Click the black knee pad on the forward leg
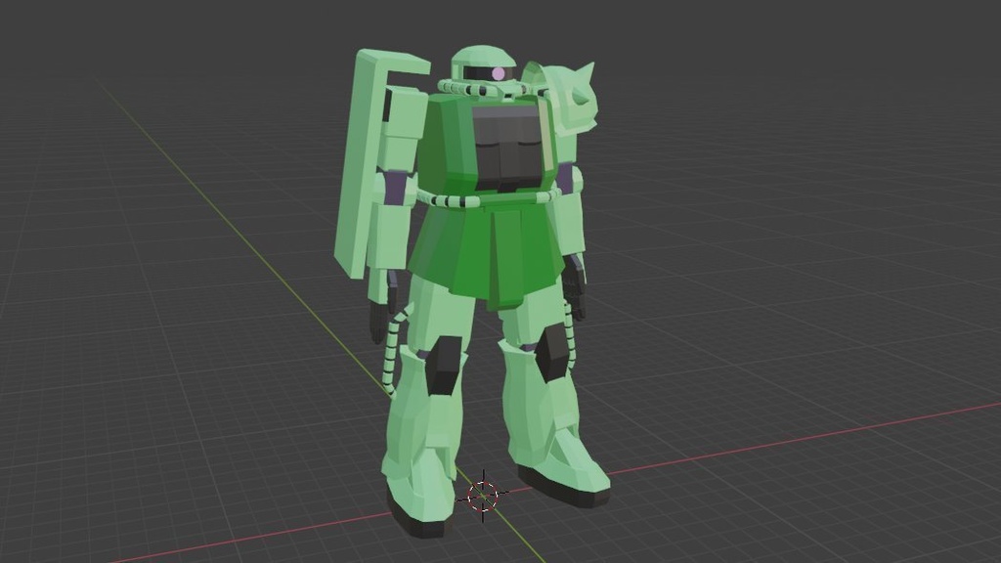The height and width of the screenshot is (563, 1001). [552, 351]
